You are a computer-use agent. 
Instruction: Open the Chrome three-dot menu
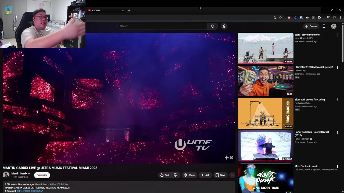tap(340, 18)
